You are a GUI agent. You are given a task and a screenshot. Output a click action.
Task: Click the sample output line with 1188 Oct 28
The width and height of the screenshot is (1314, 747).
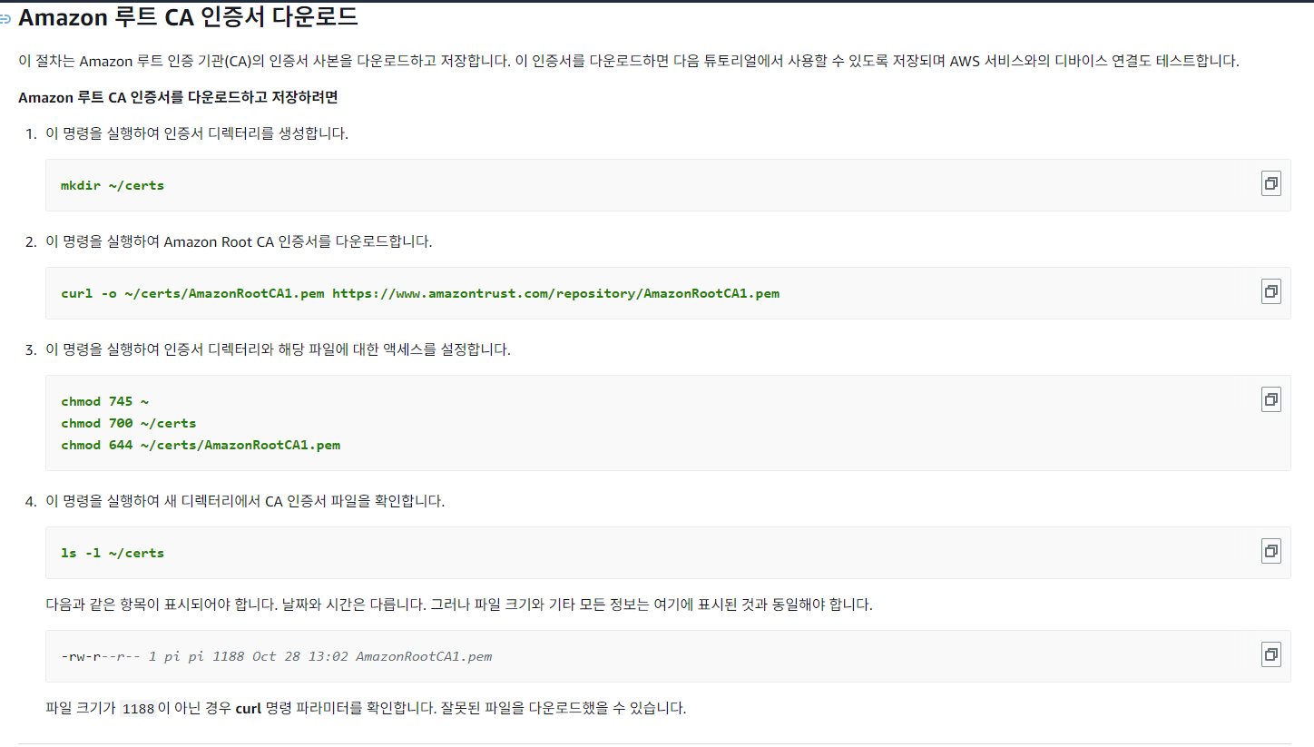click(x=276, y=656)
